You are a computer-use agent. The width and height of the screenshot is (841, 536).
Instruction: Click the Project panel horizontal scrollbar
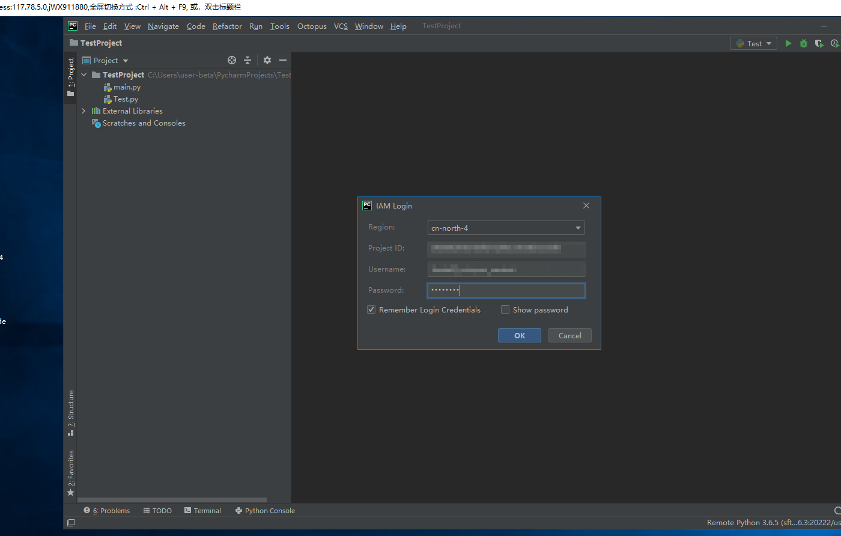[x=172, y=500]
